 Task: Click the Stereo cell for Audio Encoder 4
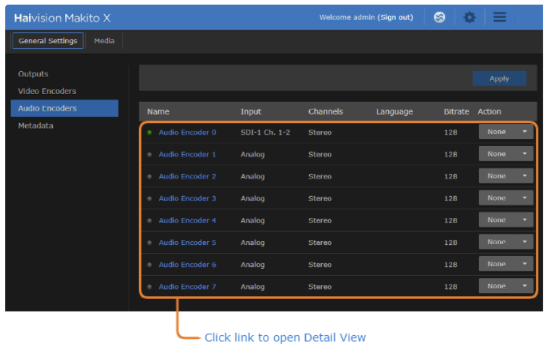coord(320,221)
